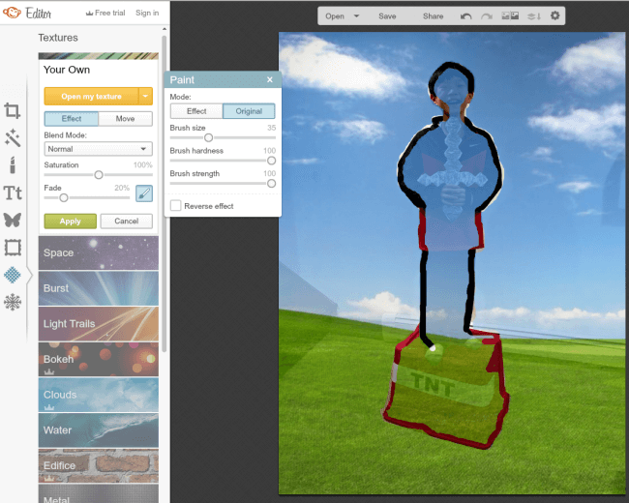
Task: Adjust the Brush strength slider handle
Action: pos(271,184)
